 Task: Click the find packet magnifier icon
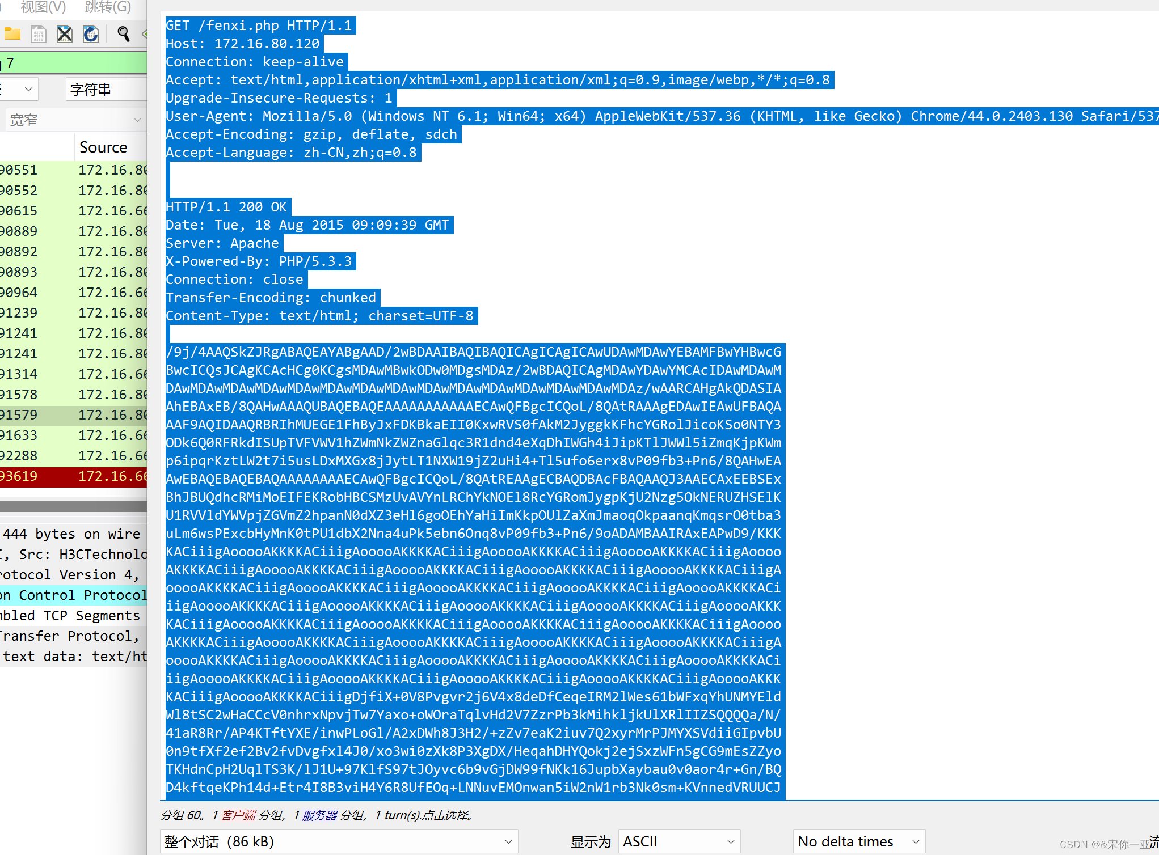[123, 34]
